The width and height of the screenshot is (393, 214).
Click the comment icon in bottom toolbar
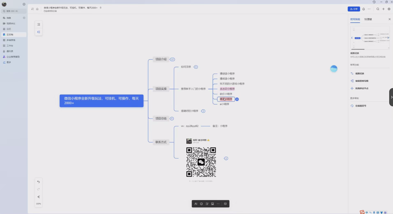point(225,204)
